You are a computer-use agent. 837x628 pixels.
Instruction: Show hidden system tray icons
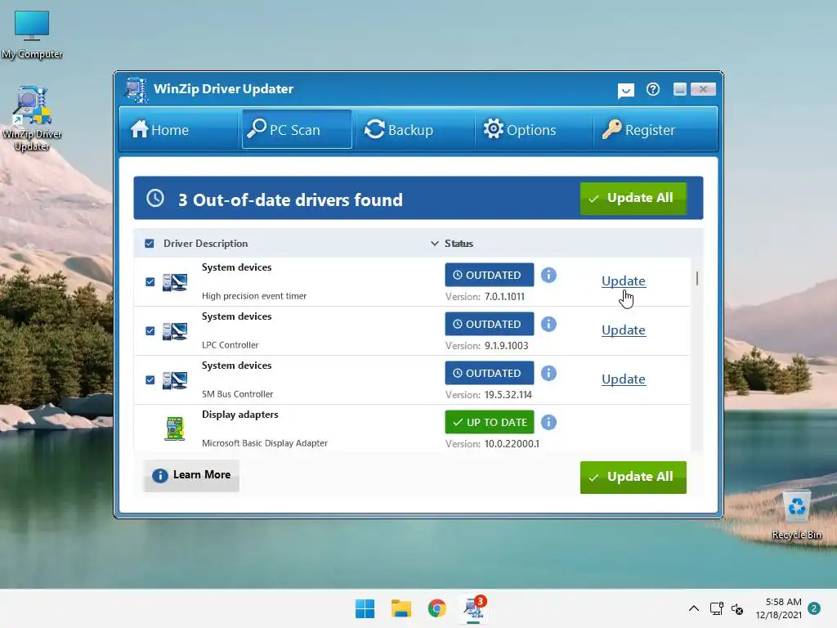pos(693,608)
